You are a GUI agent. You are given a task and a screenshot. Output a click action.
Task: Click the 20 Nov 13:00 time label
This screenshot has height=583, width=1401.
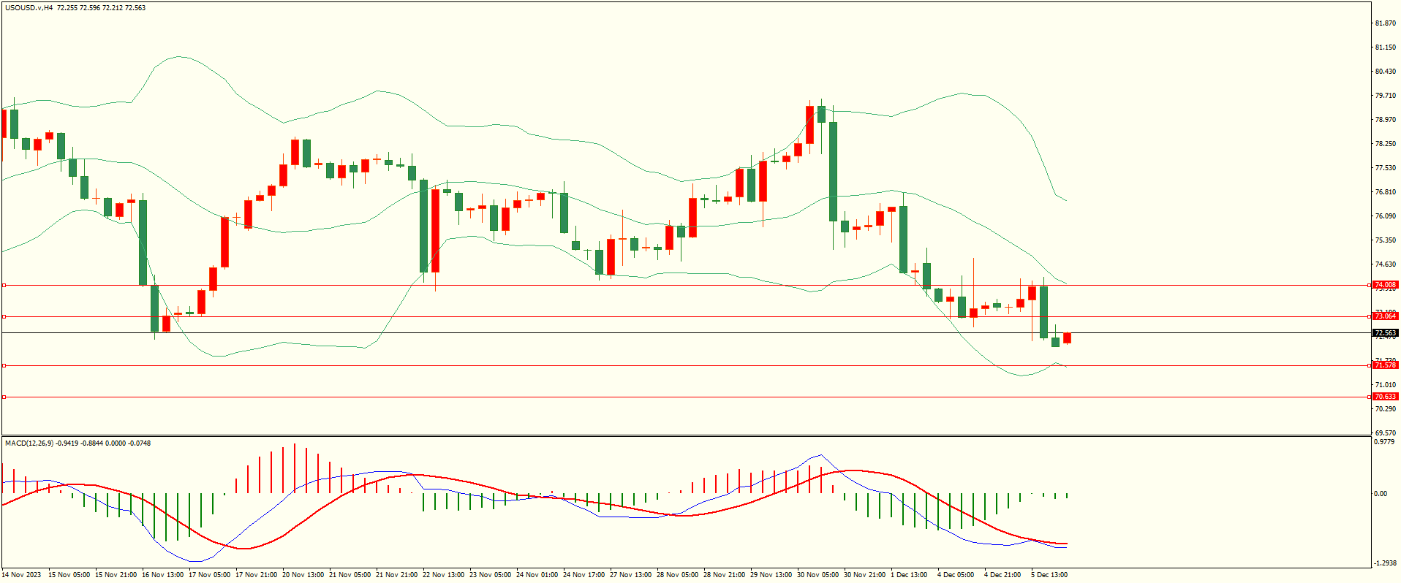click(x=303, y=575)
